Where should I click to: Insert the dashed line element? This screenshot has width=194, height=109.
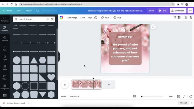[x=25, y=34]
